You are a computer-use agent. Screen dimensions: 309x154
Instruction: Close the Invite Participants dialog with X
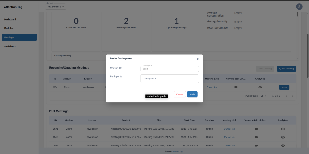[198, 59]
